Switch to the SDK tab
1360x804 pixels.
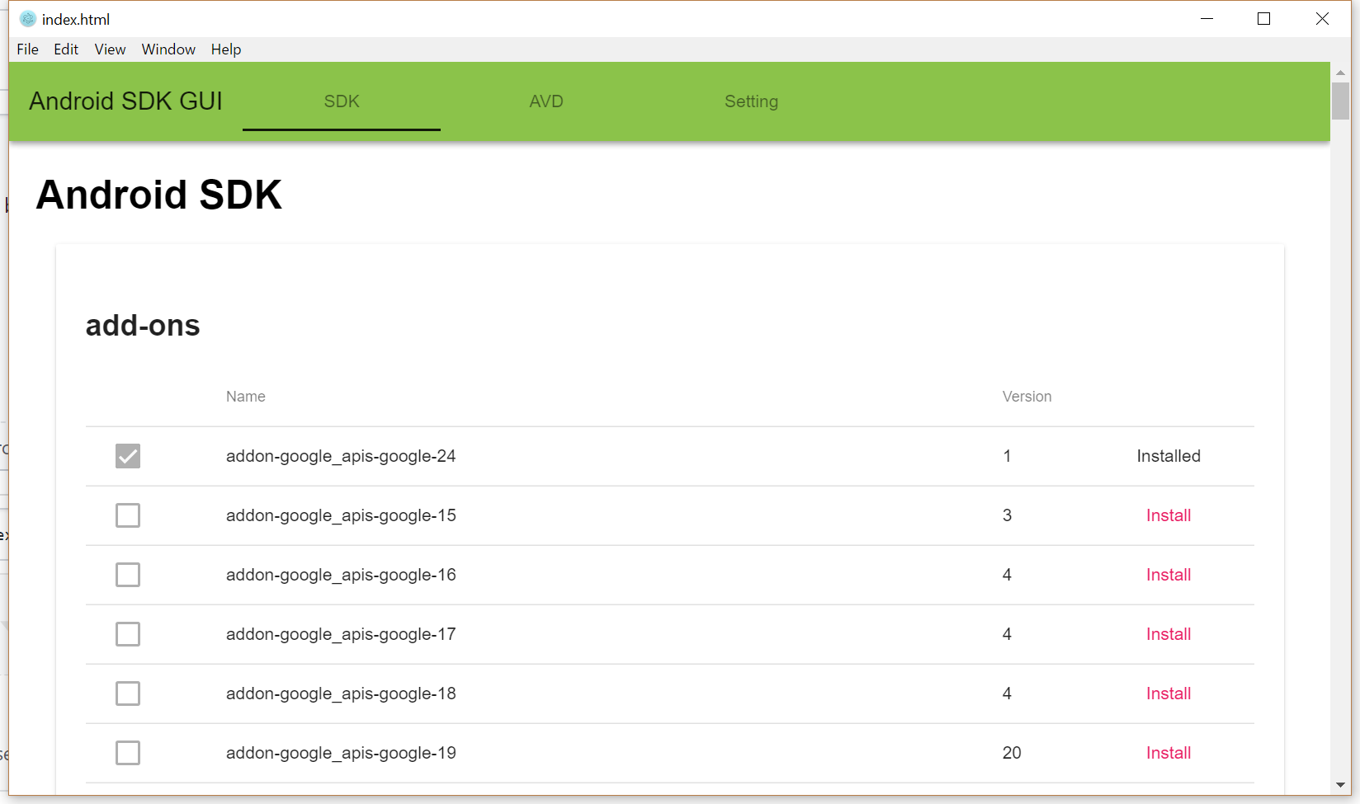pos(342,101)
